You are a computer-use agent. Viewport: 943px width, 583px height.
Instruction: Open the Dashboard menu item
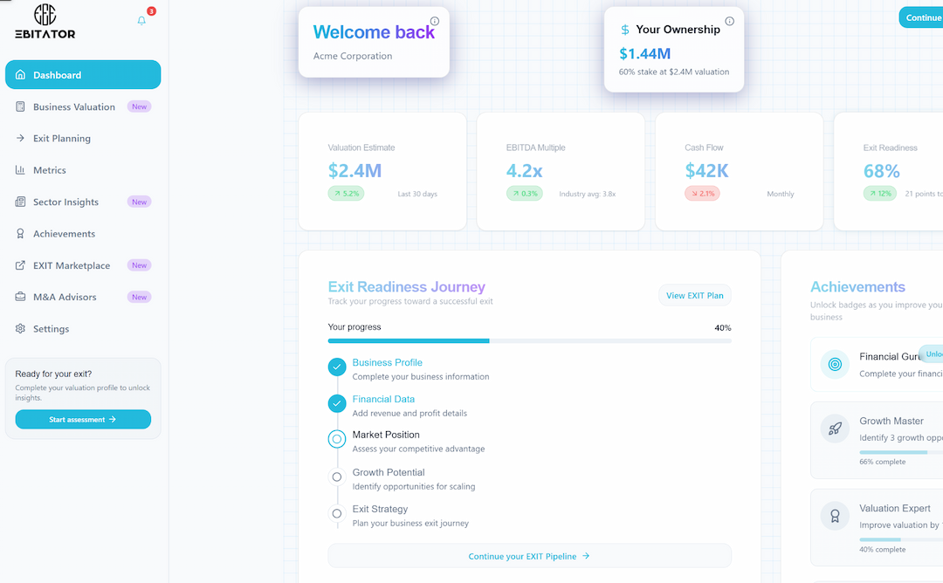83,74
